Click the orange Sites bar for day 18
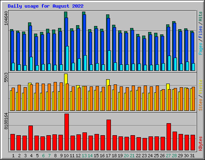The width and height of the screenshot is (205, 160). point(115,98)
